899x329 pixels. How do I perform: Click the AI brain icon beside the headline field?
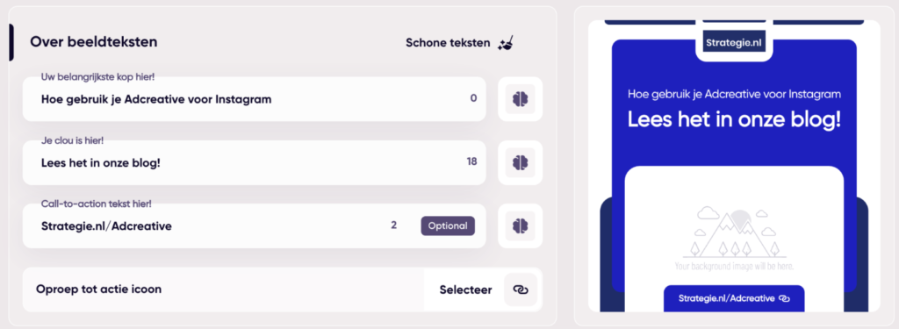pos(520,99)
